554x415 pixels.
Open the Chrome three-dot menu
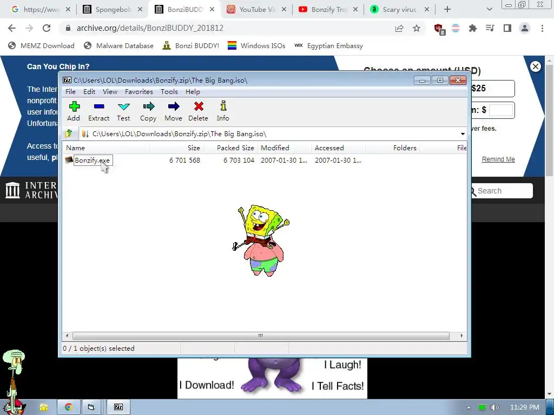[x=542, y=28]
